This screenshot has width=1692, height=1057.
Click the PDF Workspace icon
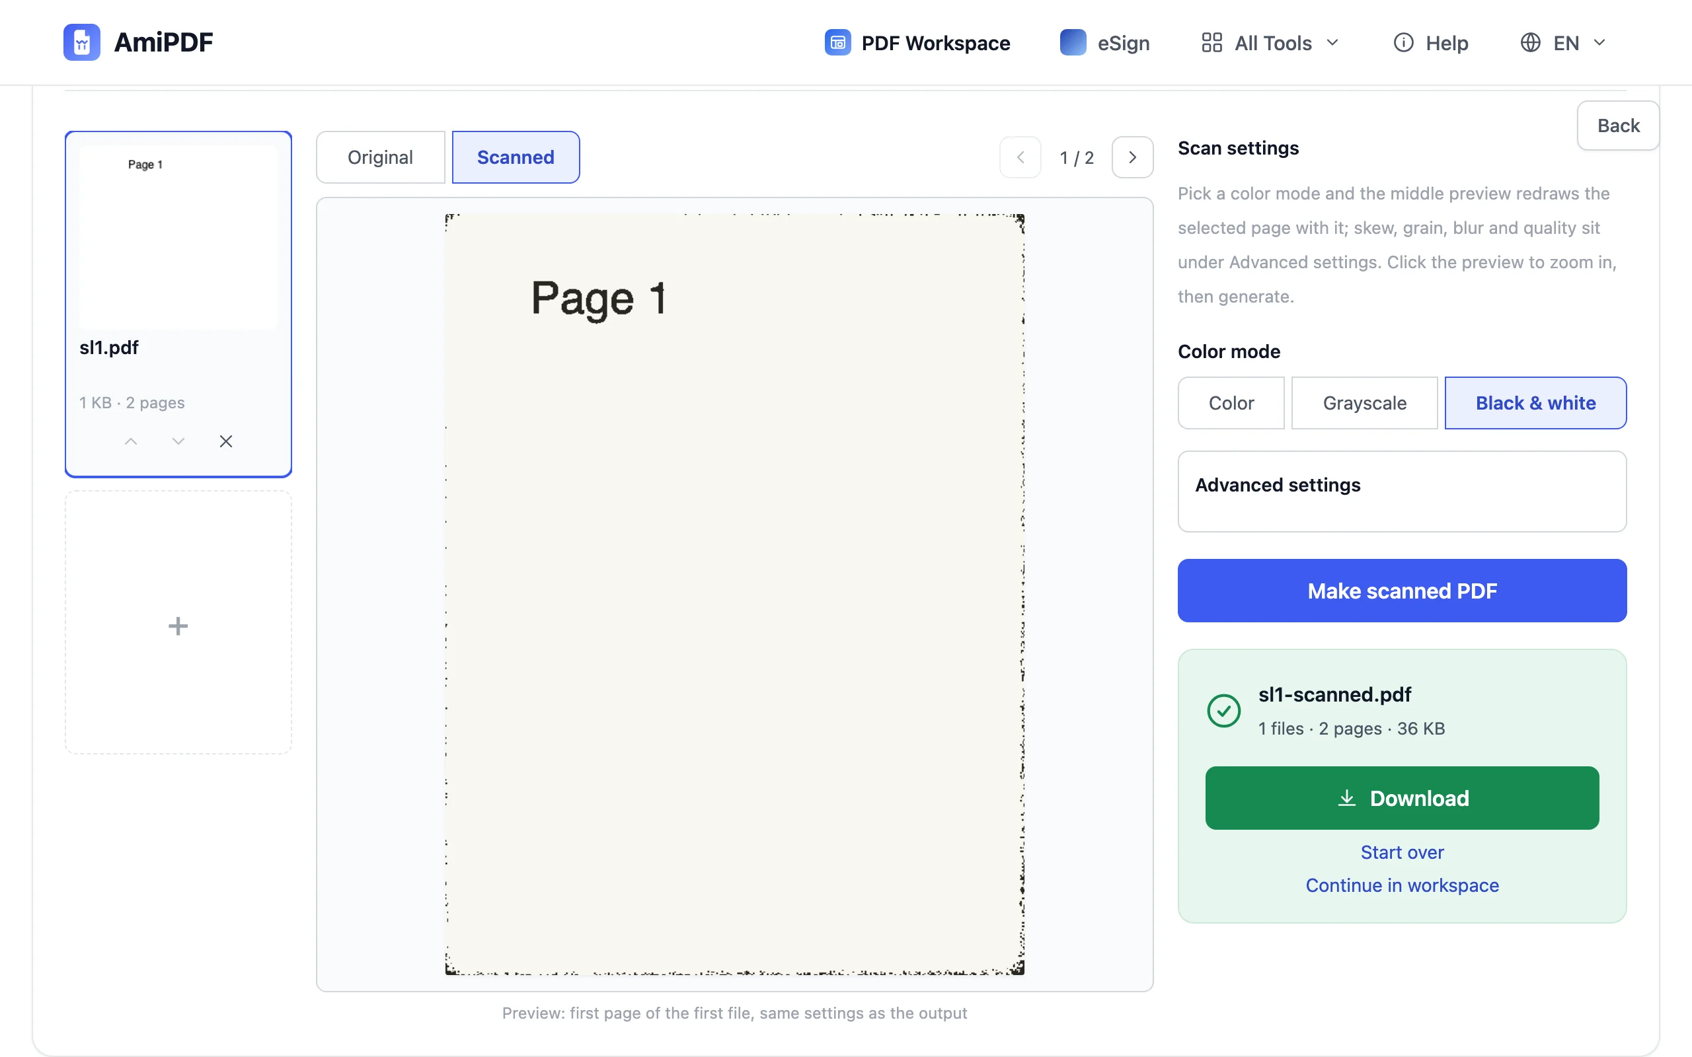pyautogui.click(x=837, y=43)
